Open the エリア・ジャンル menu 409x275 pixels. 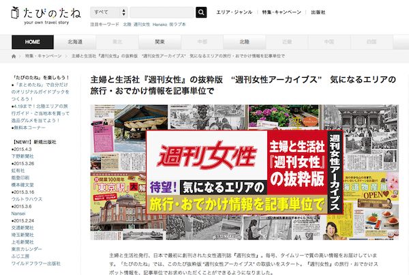click(x=234, y=12)
